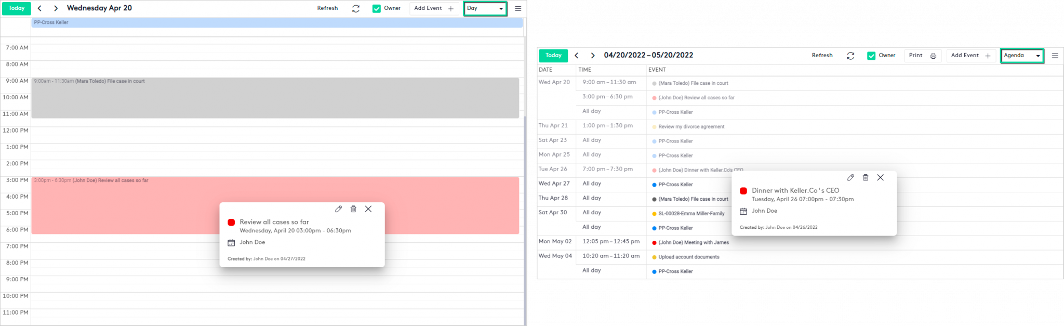Click 10:20 am - 11:20 am time cell
1064x326 pixels.
pyautogui.click(x=611, y=256)
